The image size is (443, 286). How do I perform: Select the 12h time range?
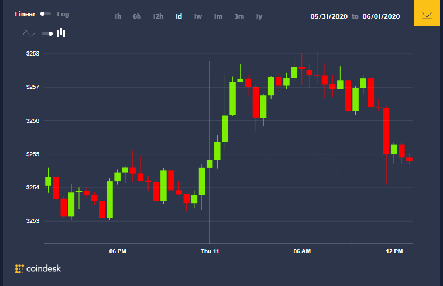pyautogui.click(x=158, y=16)
